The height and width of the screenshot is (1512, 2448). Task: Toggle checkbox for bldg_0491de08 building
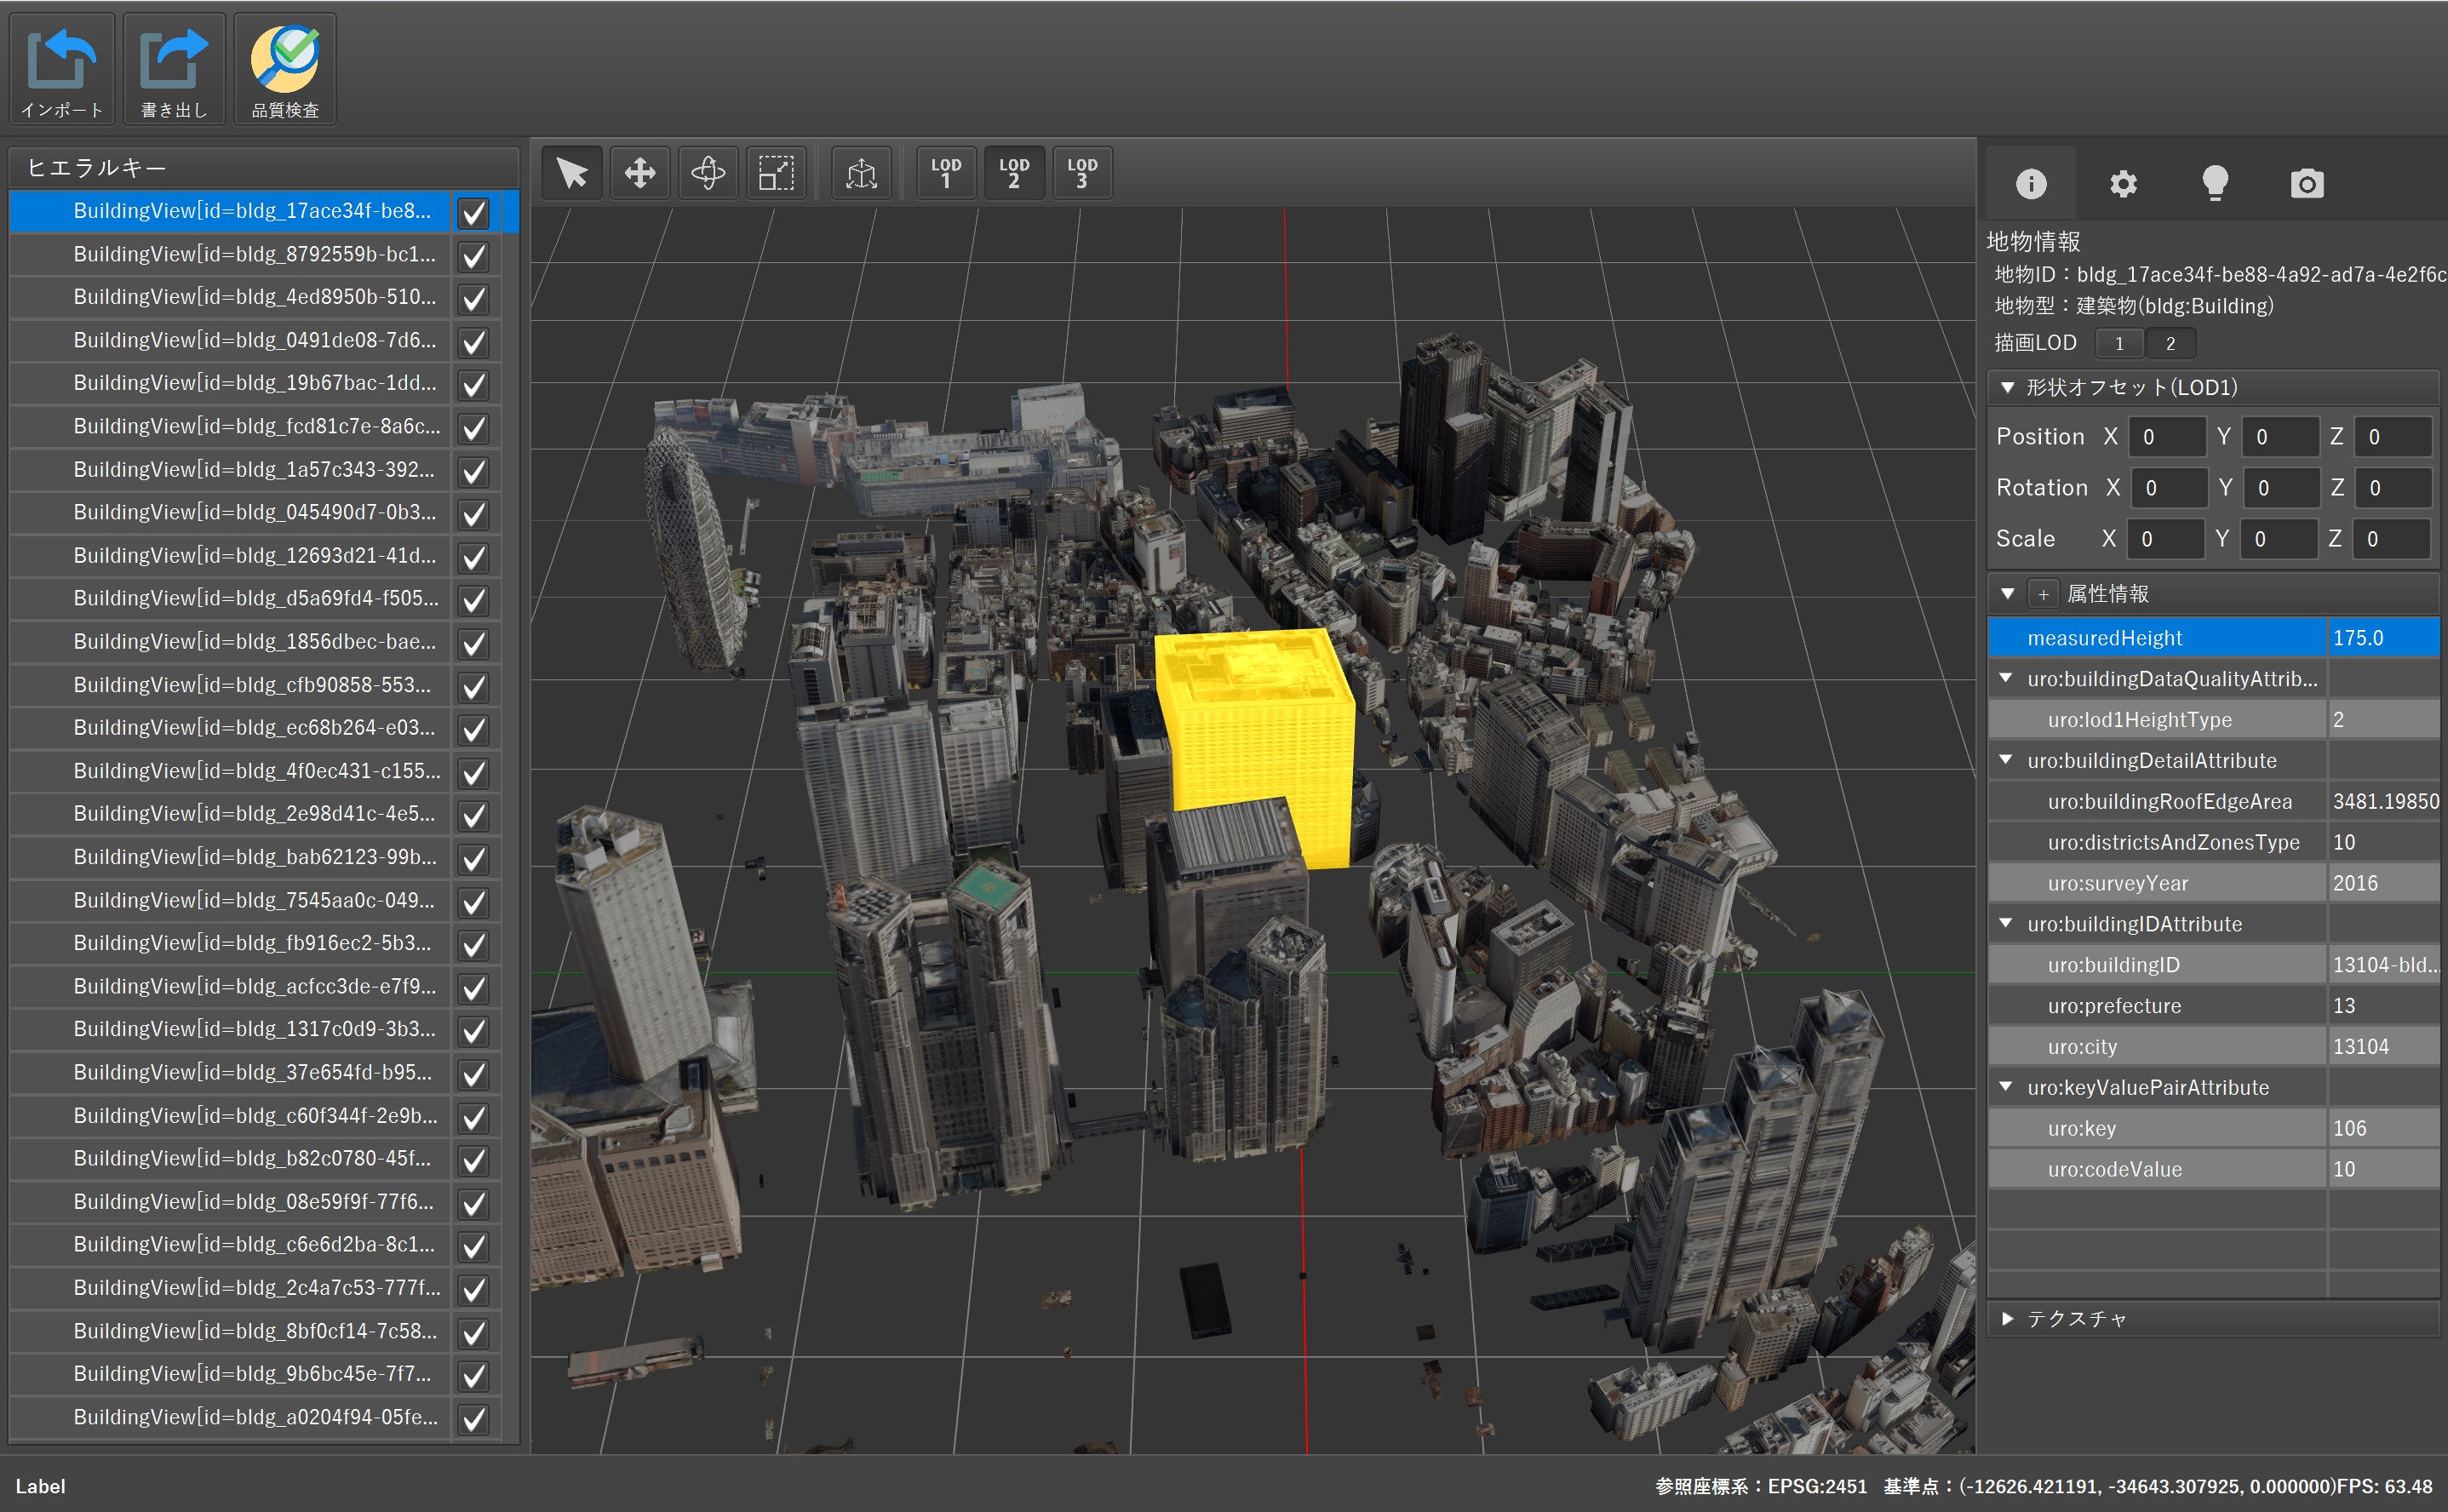[x=474, y=342]
